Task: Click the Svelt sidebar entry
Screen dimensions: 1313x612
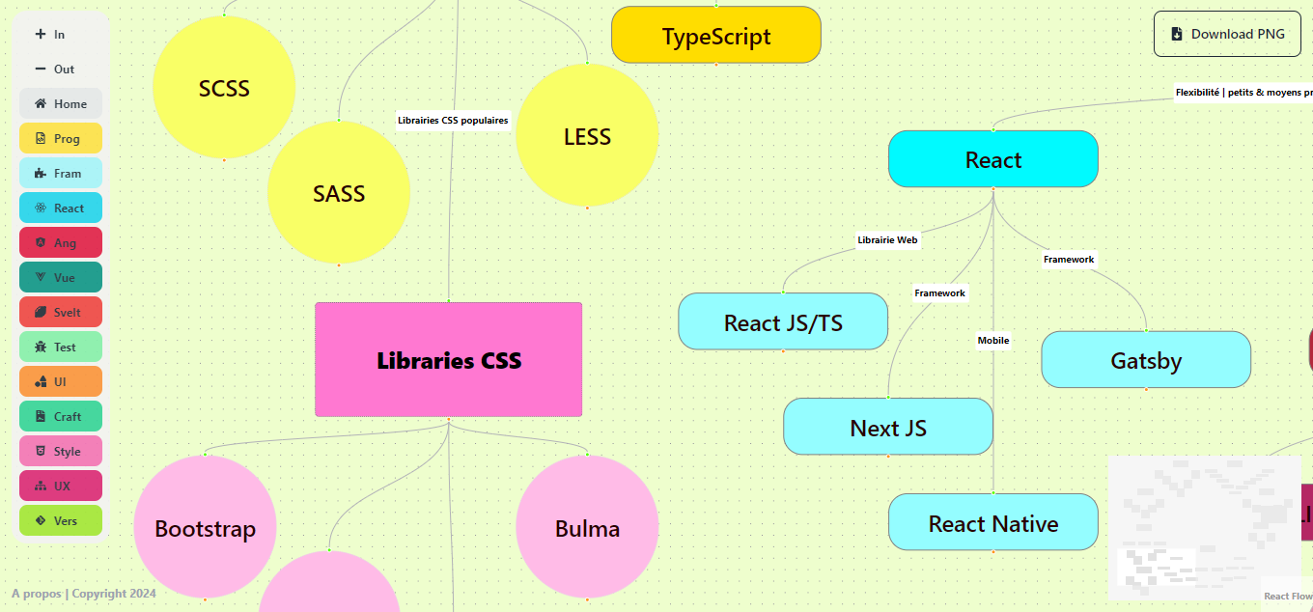Action: (x=60, y=312)
